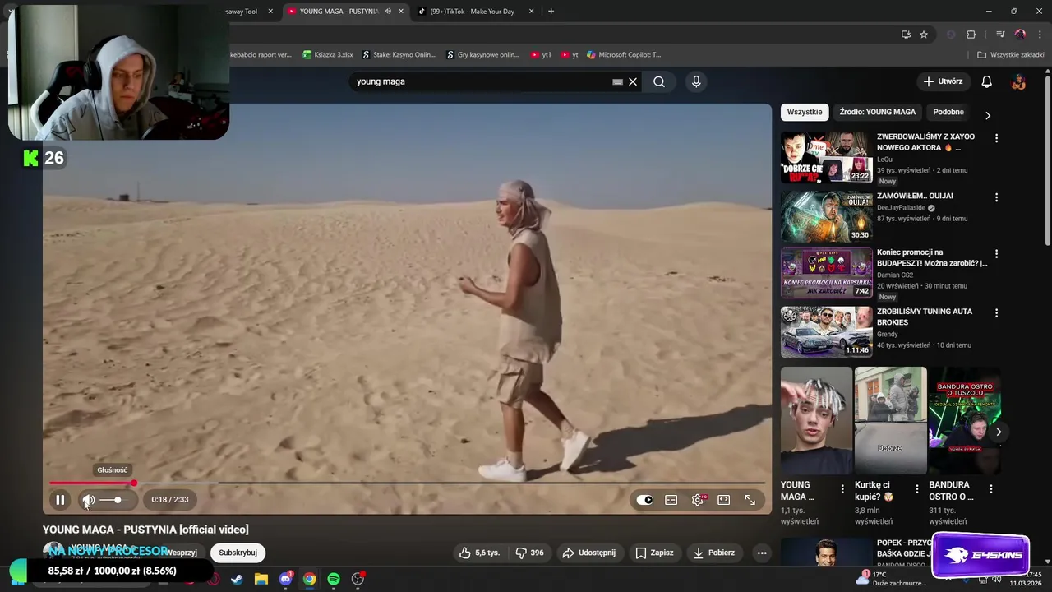The width and height of the screenshot is (1052, 592).
Task: Dislike the video showing 396
Action: click(x=529, y=553)
